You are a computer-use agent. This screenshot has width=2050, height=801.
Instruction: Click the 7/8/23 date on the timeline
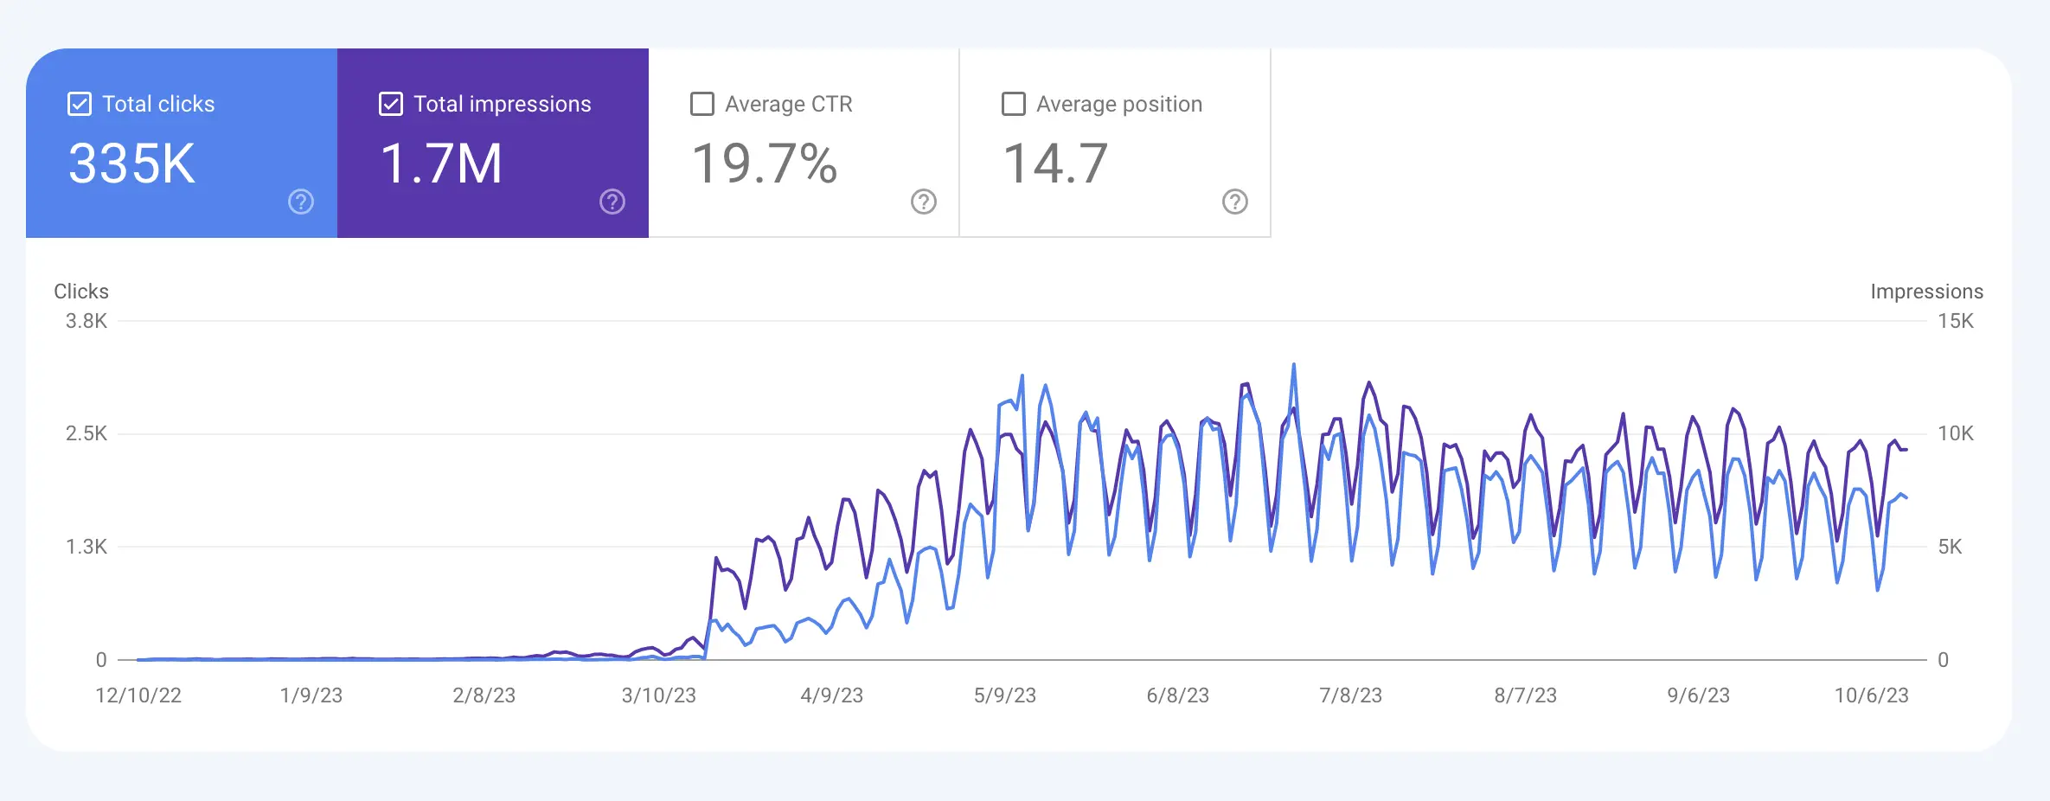pos(1350,695)
